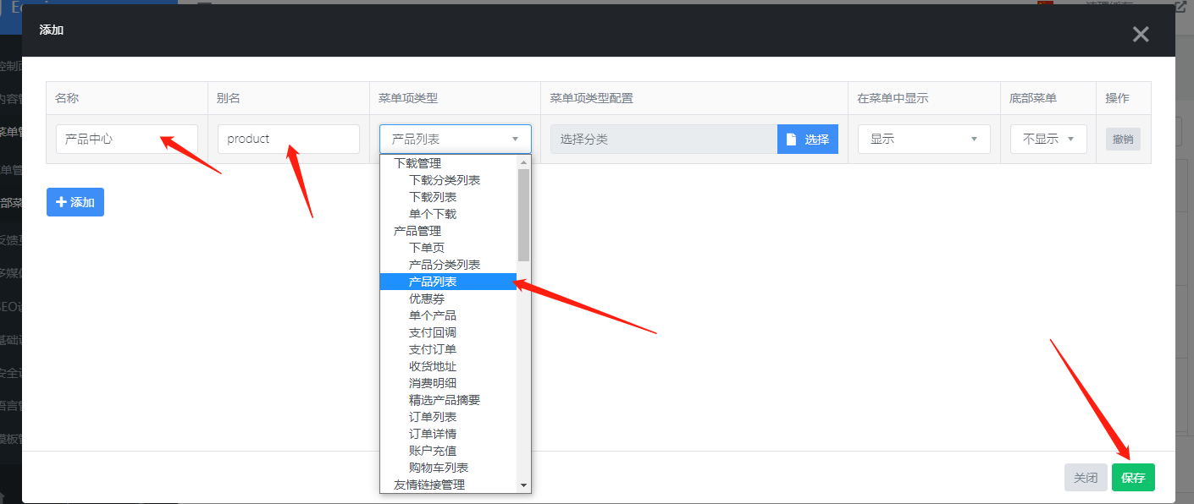Image resolution: width=1194 pixels, height=504 pixels.
Task: Select 产品分类列表 from the dropdown list
Action: pyautogui.click(x=445, y=265)
